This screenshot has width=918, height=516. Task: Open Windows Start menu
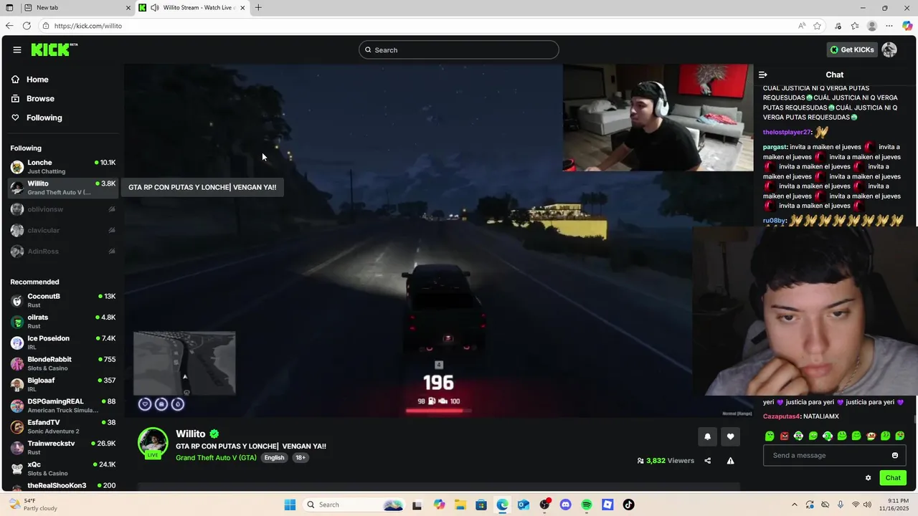290,505
